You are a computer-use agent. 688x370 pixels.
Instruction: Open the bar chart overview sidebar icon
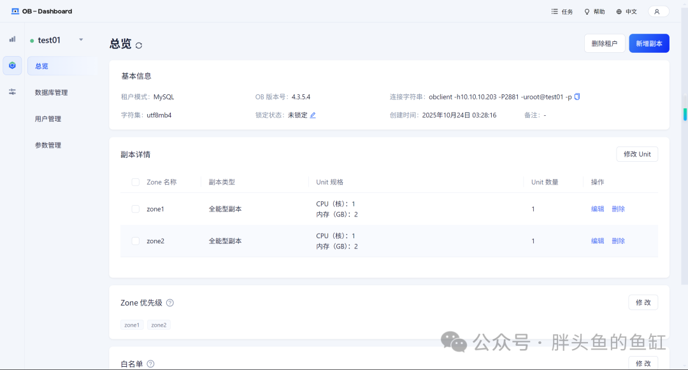(x=12, y=39)
